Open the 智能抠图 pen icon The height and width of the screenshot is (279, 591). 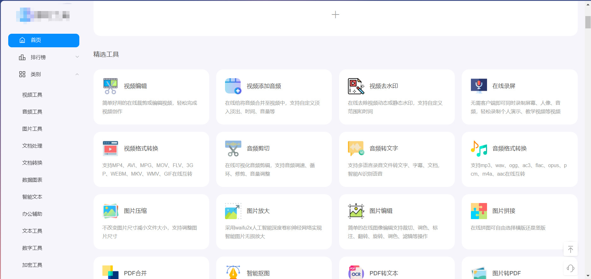point(233,272)
